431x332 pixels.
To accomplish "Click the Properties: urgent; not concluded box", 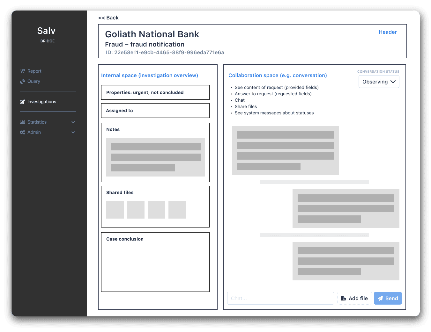I will (x=155, y=92).
